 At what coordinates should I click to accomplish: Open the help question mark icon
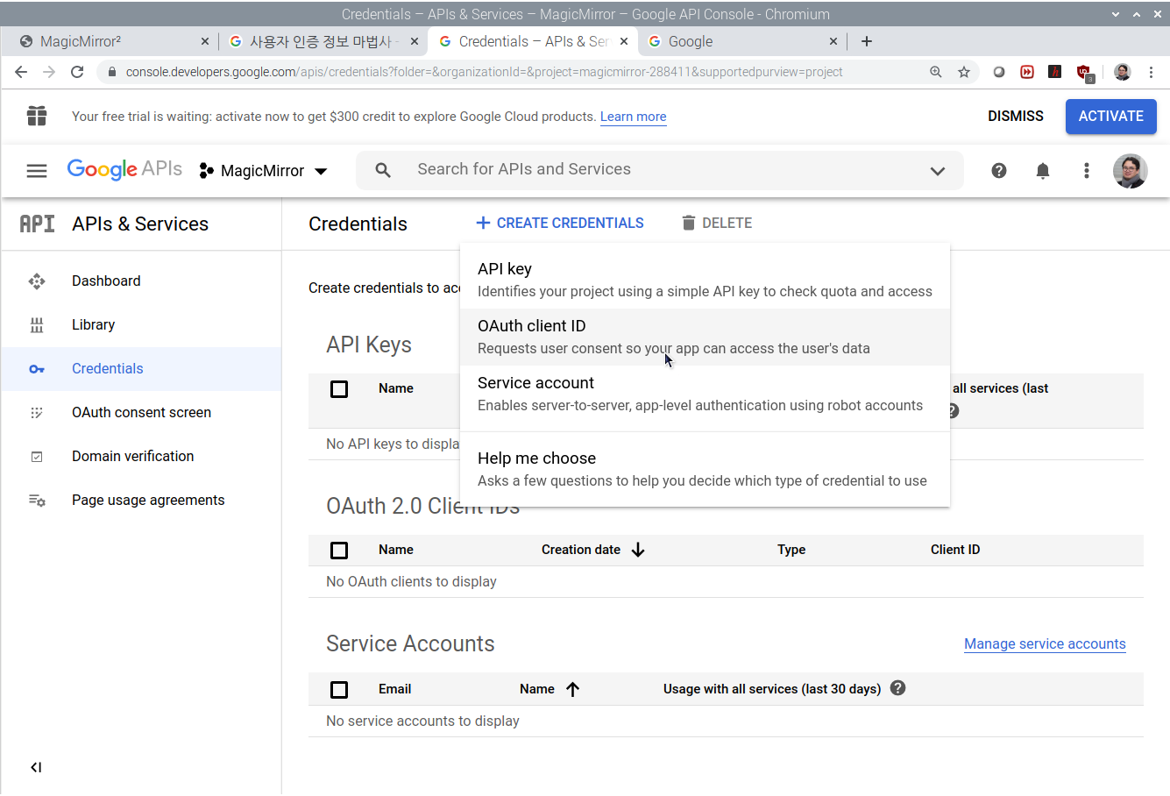pos(999,171)
